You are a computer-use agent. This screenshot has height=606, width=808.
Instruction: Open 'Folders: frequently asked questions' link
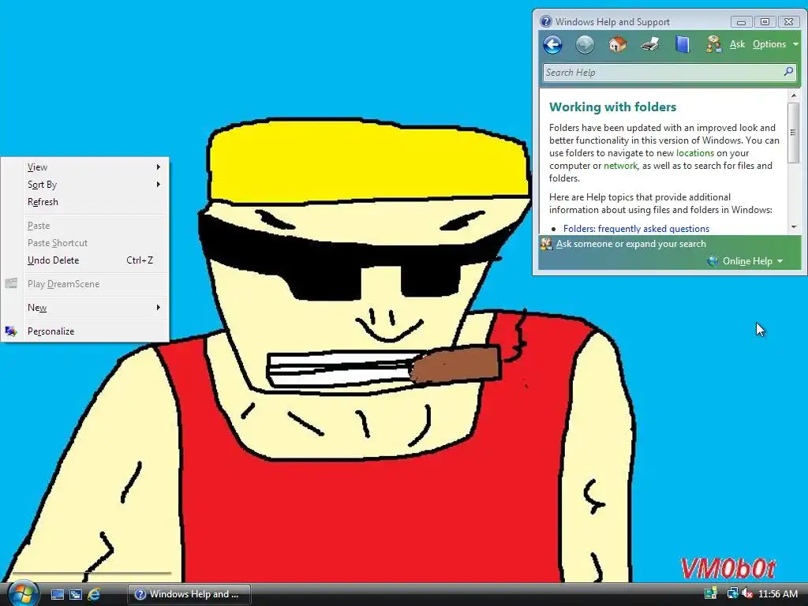636,229
